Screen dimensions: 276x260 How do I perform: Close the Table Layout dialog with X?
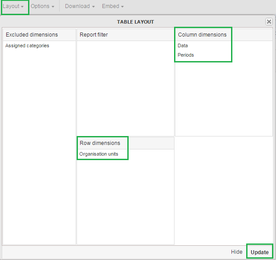(269, 21)
